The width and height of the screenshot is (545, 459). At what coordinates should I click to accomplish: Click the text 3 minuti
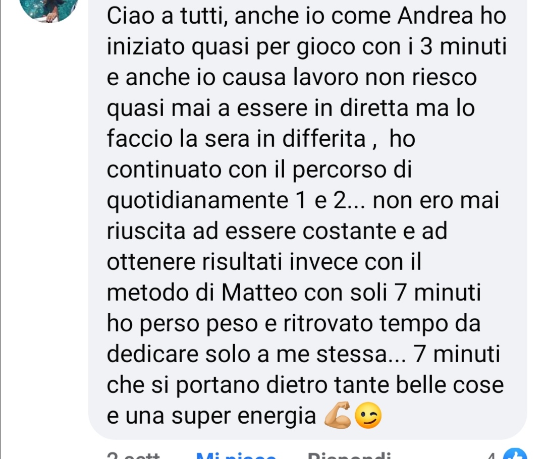pos(463,46)
